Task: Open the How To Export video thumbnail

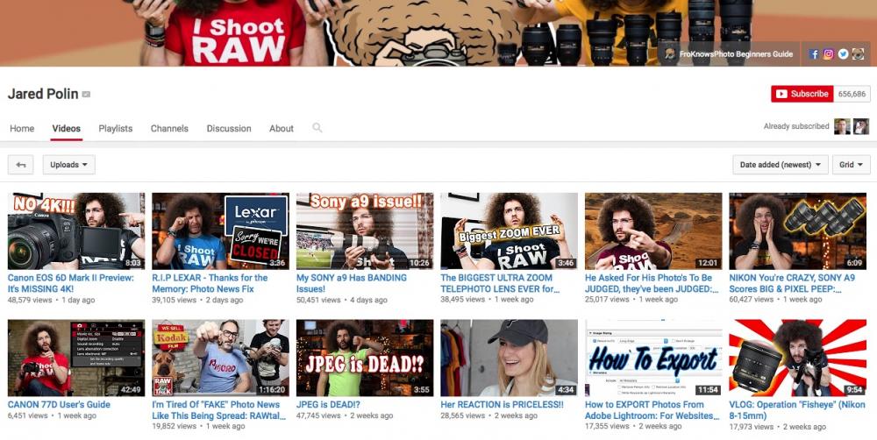Action: point(653,358)
